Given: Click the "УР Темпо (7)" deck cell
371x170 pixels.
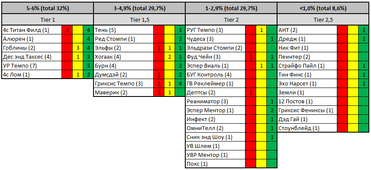Looking at the screenshot, I should pos(32,66).
